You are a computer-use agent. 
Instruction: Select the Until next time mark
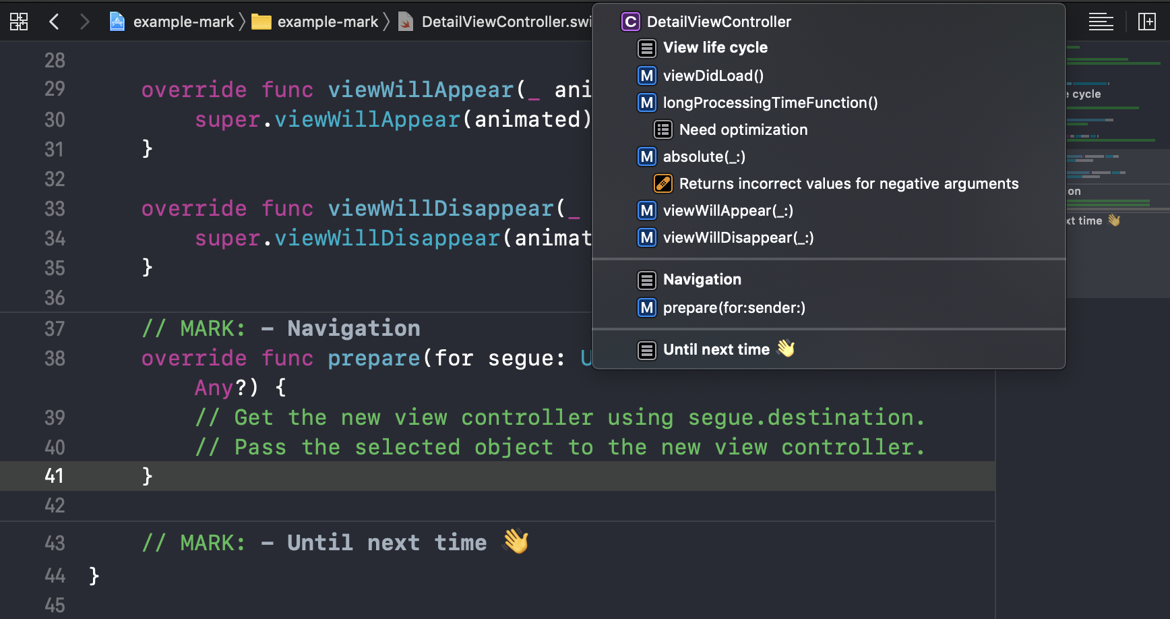pos(716,349)
